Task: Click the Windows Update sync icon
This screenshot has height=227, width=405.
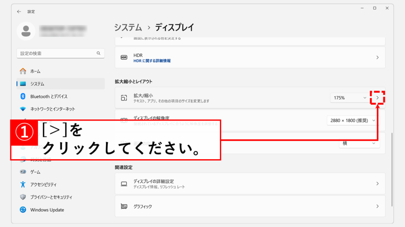Action: [23, 210]
